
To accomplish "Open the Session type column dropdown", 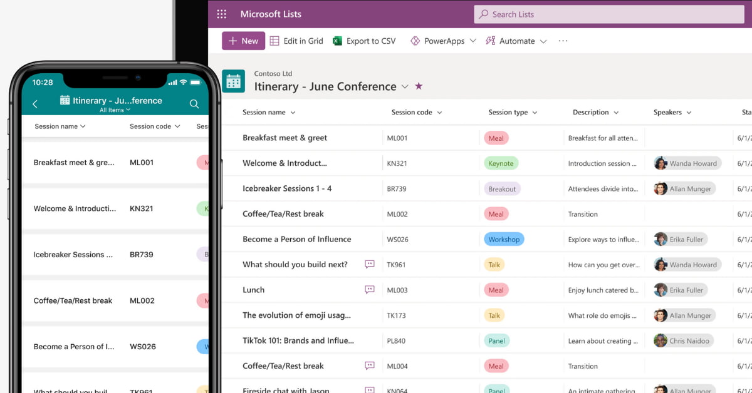I will point(534,112).
